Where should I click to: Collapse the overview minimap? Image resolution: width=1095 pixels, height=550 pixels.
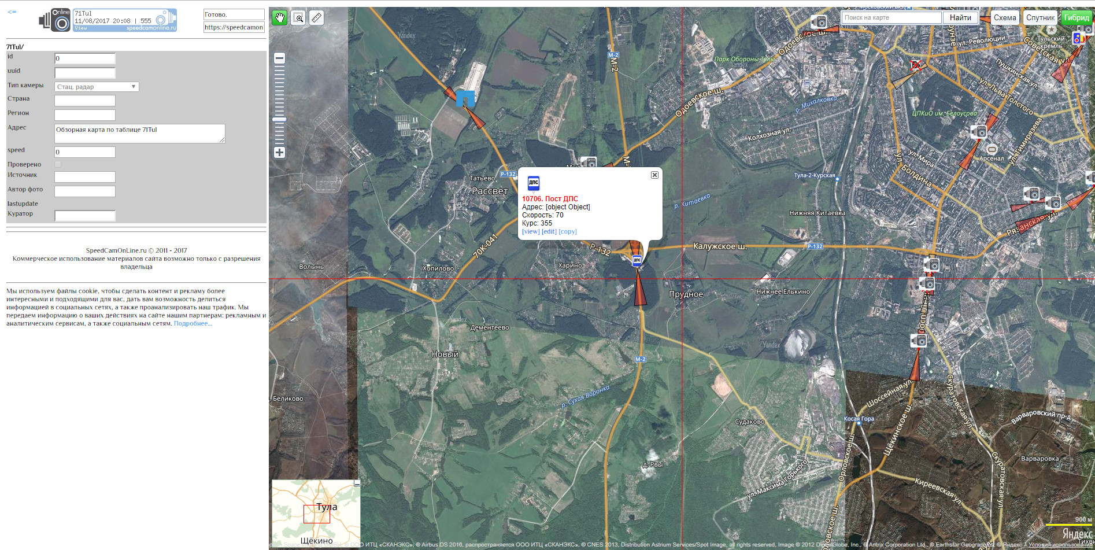click(x=357, y=483)
